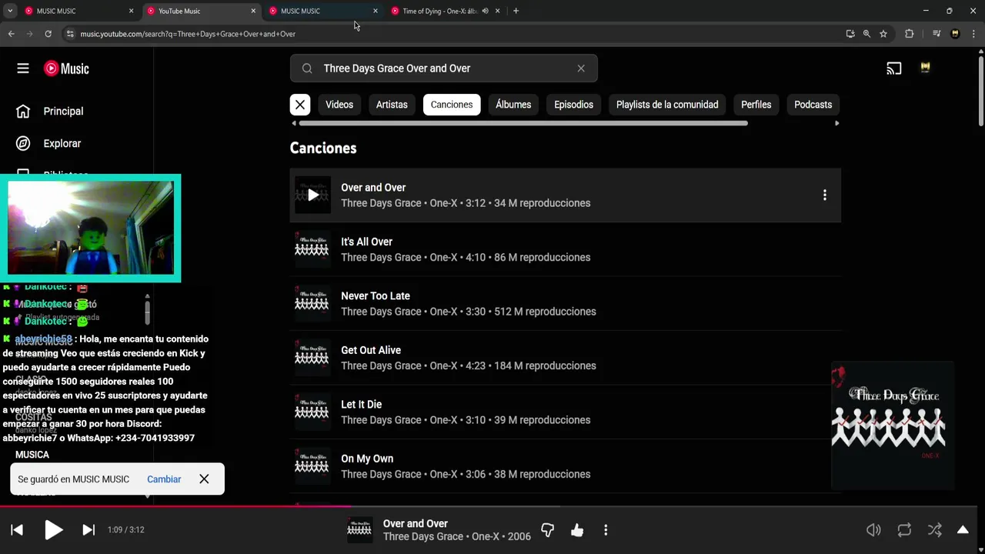Toggle repeat mode
The image size is (985, 554).
point(904,530)
